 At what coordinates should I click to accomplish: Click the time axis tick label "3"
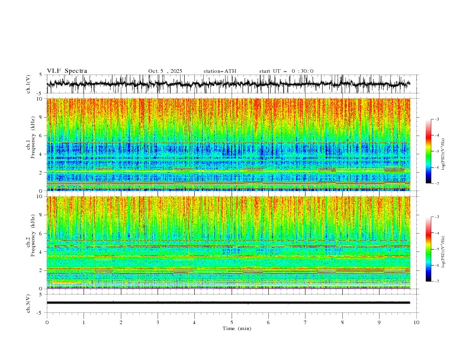click(x=158, y=322)
